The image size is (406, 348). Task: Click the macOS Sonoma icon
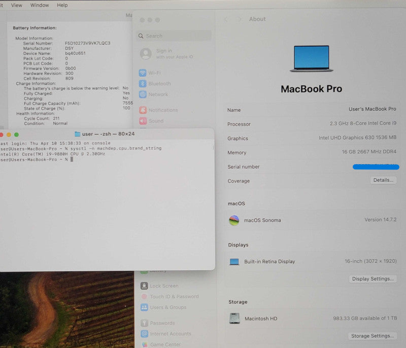(234, 220)
